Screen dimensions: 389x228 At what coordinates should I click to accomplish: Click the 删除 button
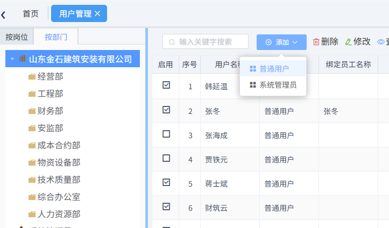(326, 41)
